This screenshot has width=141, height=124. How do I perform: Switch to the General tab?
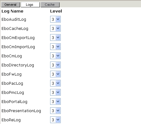tap(11, 5)
